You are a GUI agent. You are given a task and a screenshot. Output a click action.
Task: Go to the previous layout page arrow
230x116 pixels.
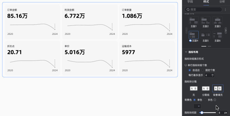[187, 30]
